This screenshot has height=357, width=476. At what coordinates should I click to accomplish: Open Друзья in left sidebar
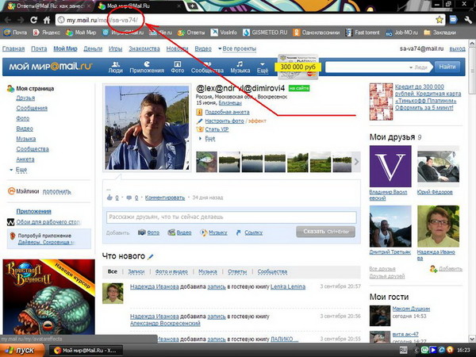(25, 98)
